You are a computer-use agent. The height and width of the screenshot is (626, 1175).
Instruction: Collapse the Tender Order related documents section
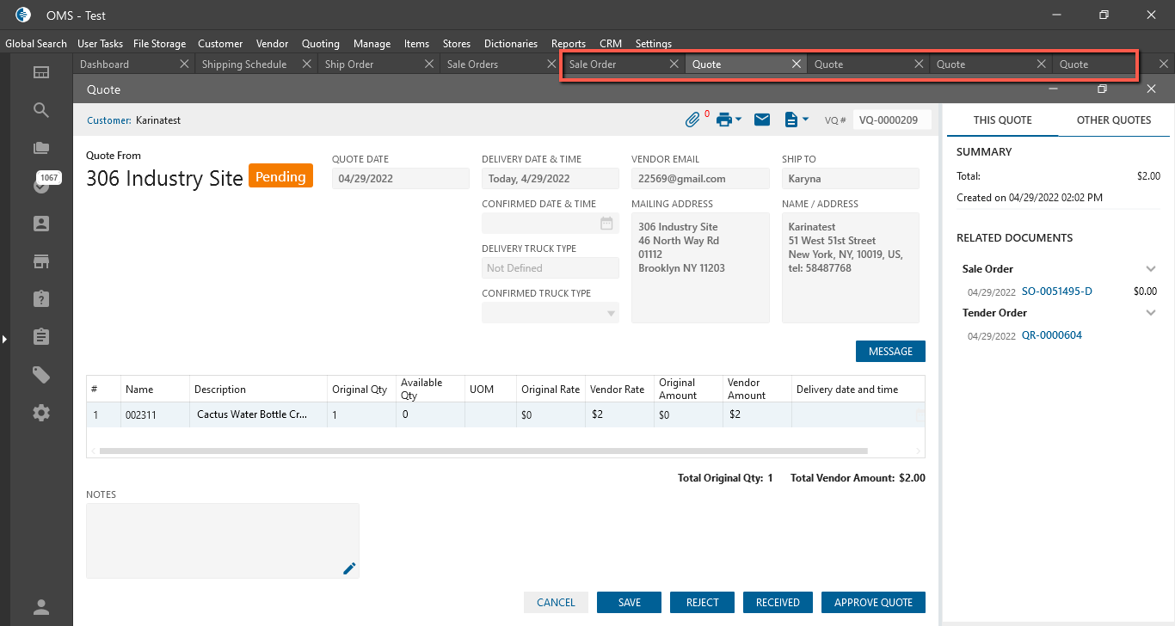[1151, 313]
